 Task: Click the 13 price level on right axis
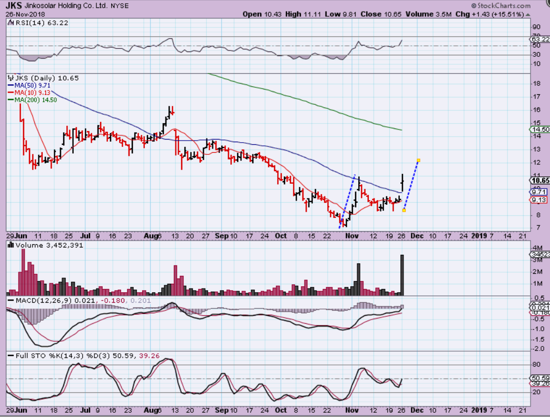[x=537, y=150]
